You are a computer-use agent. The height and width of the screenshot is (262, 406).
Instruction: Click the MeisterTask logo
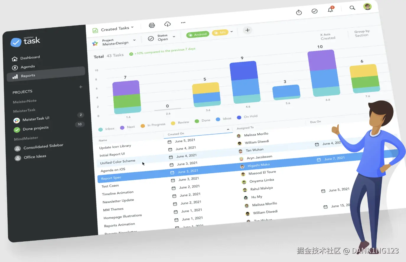pos(25,41)
